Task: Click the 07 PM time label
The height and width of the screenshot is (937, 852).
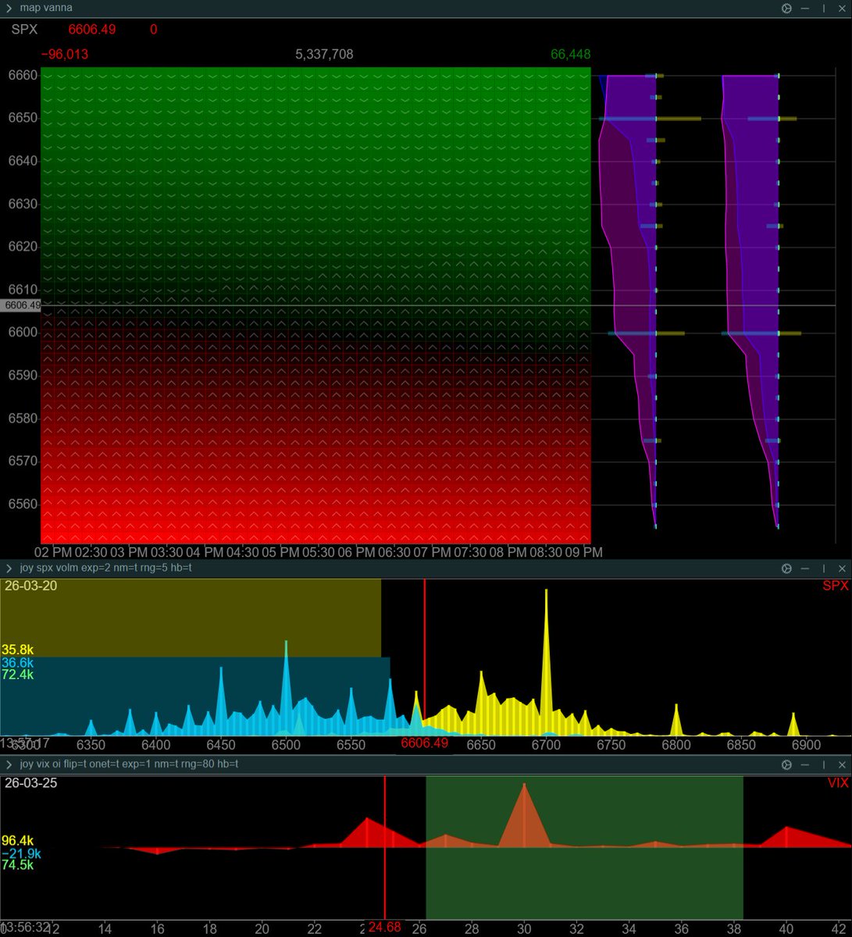Action: pyautogui.click(x=432, y=552)
